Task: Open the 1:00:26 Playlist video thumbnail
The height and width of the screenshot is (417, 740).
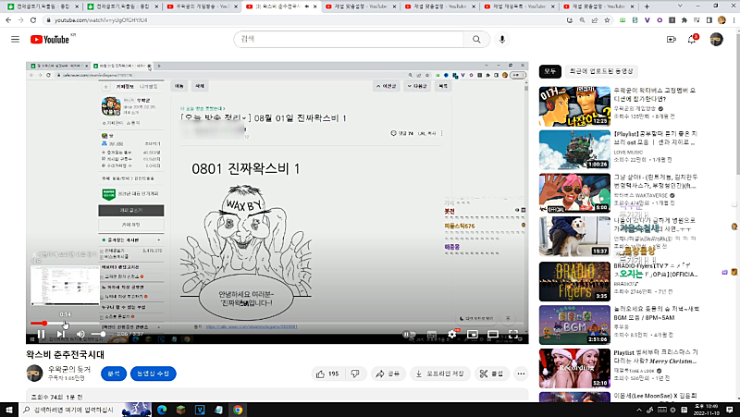Action: [x=574, y=150]
